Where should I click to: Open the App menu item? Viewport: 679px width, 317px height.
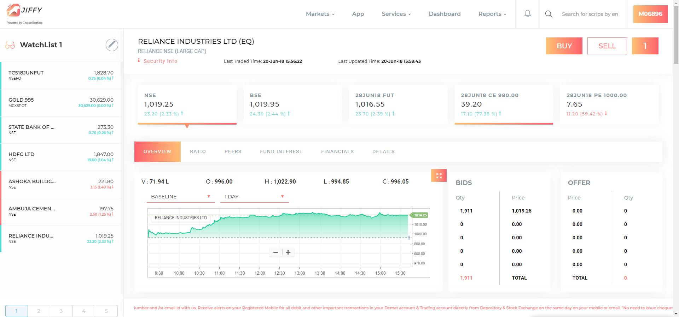(x=358, y=14)
